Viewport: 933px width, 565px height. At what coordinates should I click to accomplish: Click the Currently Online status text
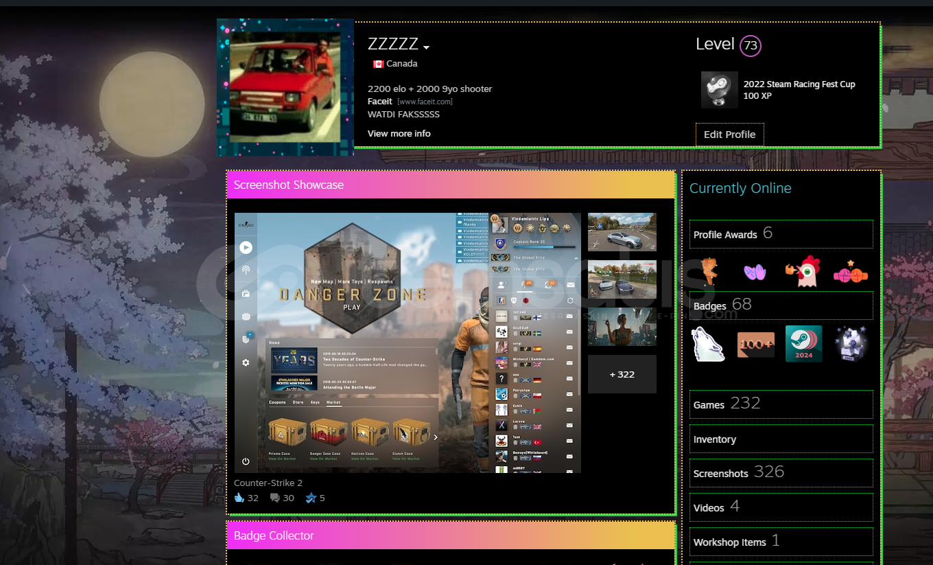740,188
